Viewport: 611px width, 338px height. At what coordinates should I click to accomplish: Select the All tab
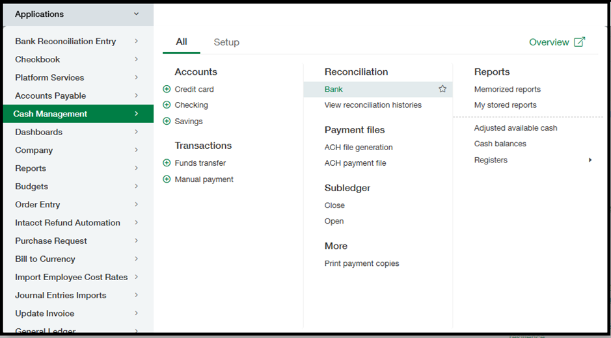[182, 42]
